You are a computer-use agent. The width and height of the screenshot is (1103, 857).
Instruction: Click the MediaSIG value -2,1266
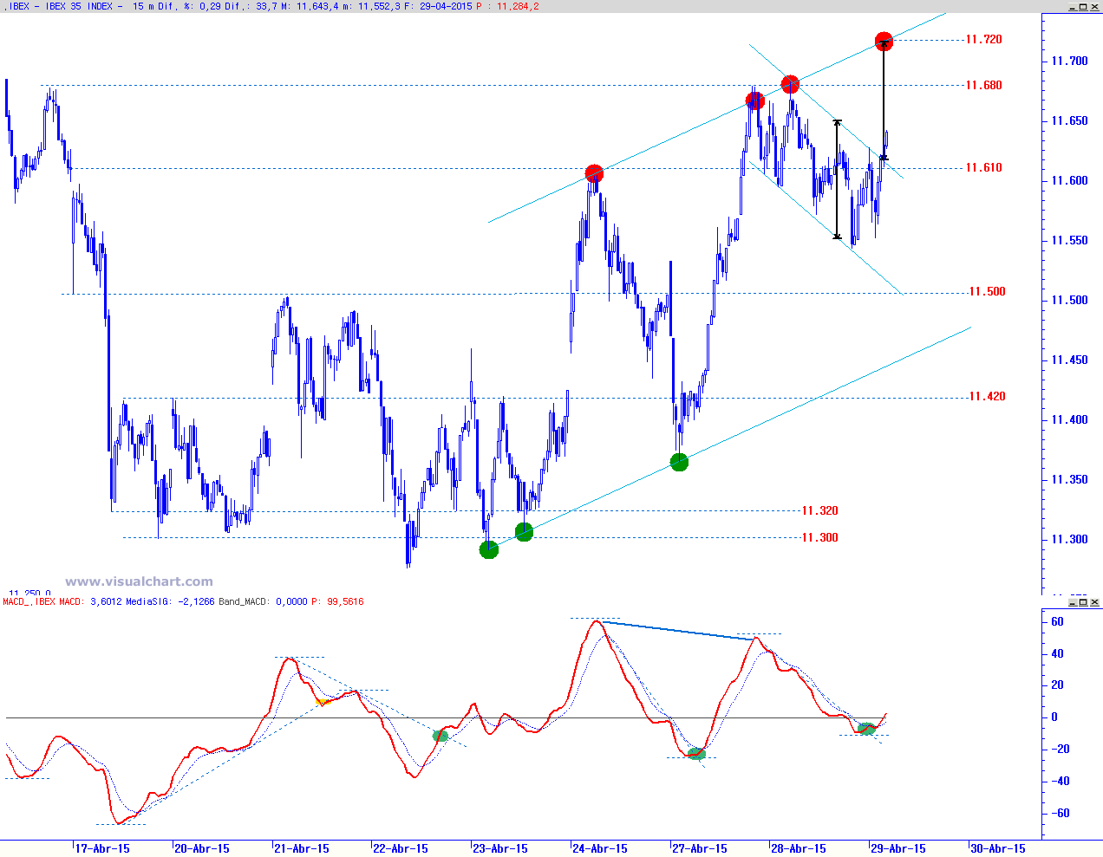[x=196, y=601]
